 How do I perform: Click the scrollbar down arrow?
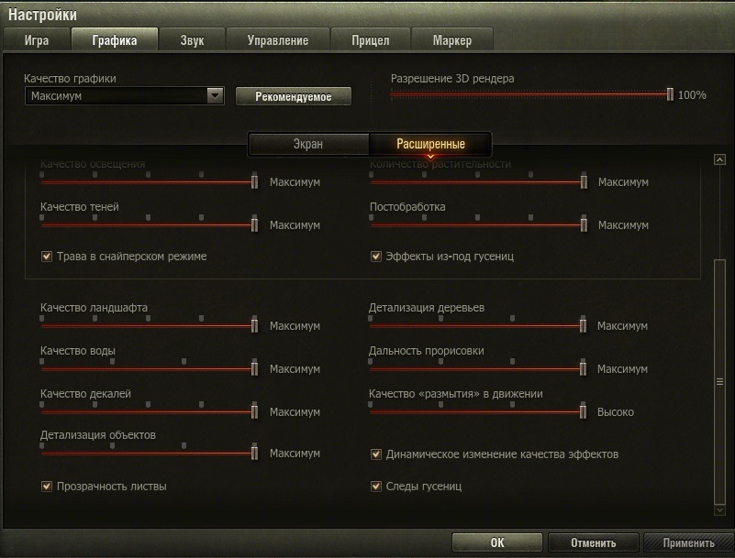[719, 510]
